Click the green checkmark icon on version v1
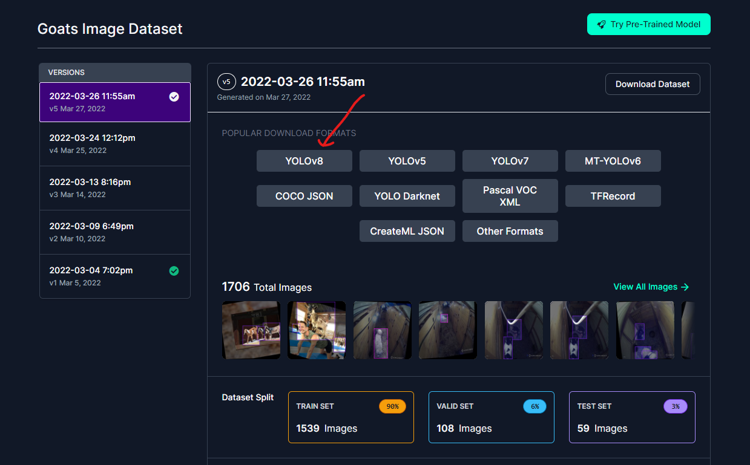The width and height of the screenshot is (750, 465). point(174,271)
